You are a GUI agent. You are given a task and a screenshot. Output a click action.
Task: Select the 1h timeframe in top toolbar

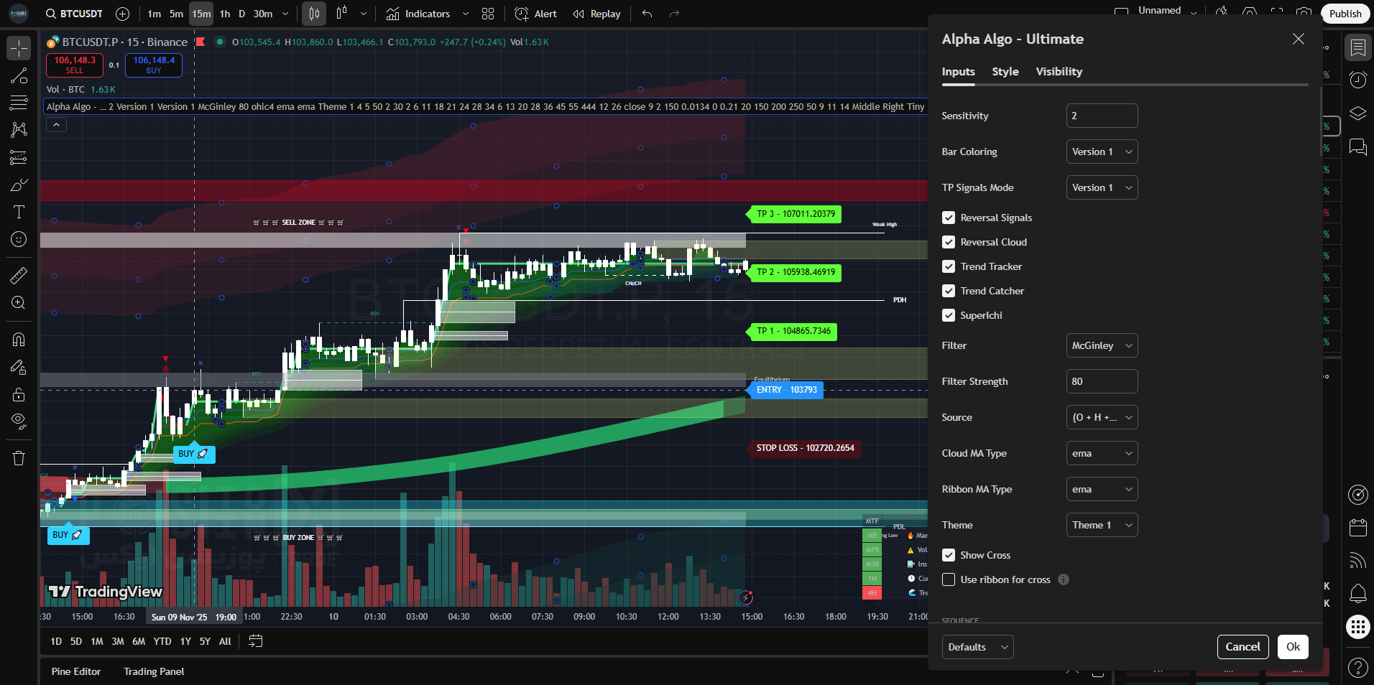pyautogui.click(x=225, y=14)
